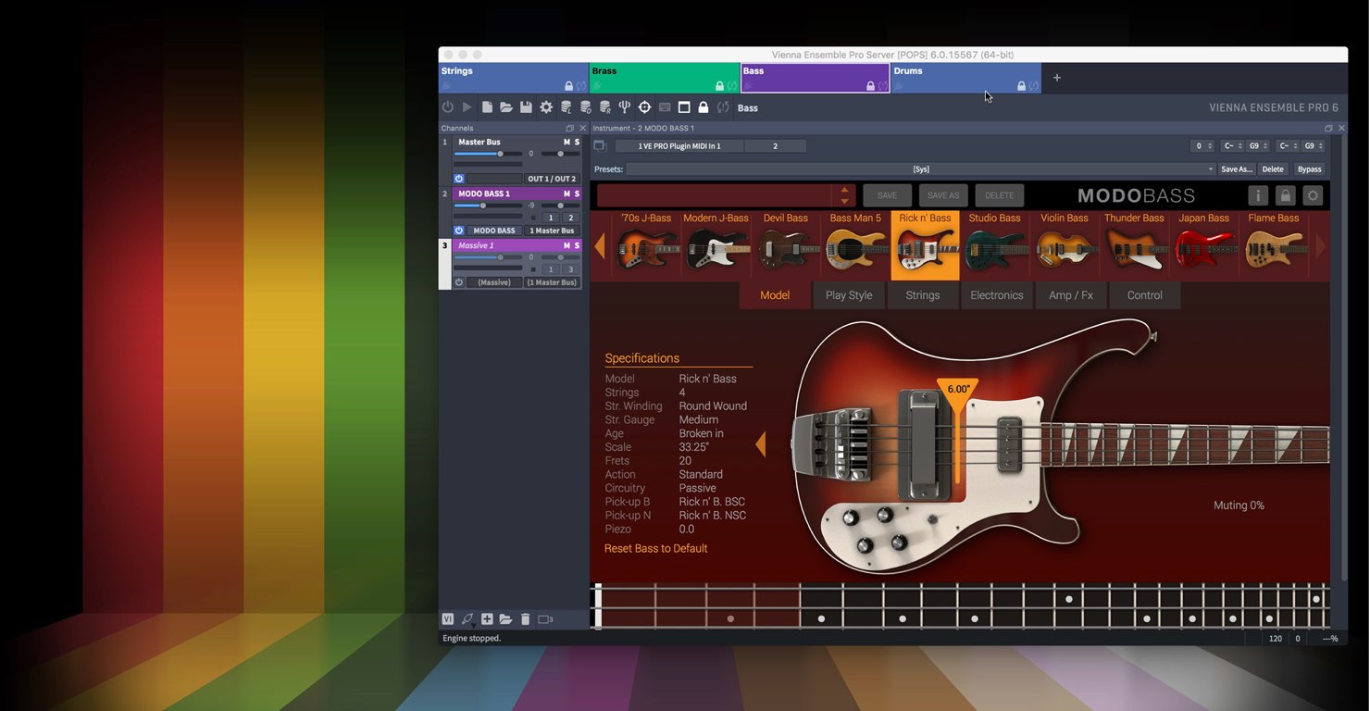Click the Bypass button
The height and width of the screenshot is (711, 1370).
tap(1310, 169)
